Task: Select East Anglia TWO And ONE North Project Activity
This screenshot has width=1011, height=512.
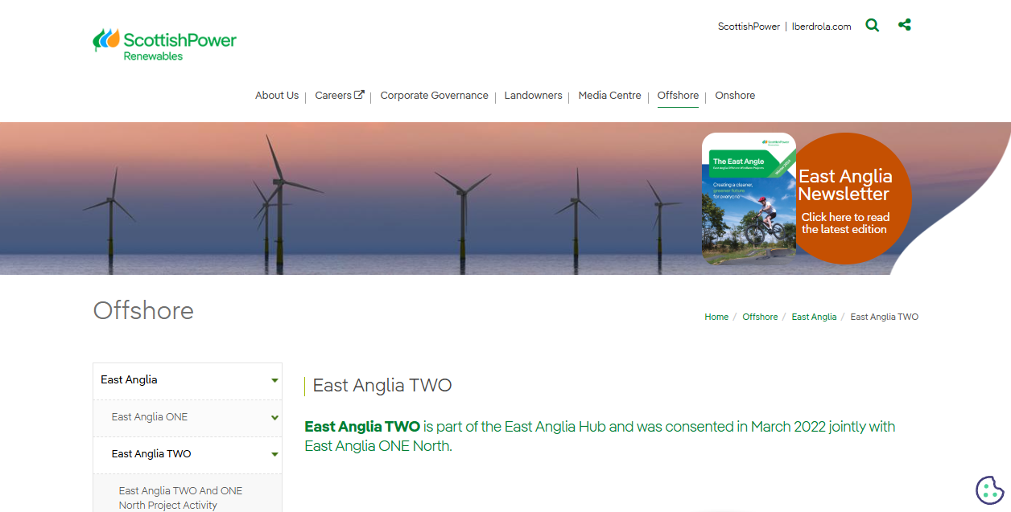Action: click(180, 497)
